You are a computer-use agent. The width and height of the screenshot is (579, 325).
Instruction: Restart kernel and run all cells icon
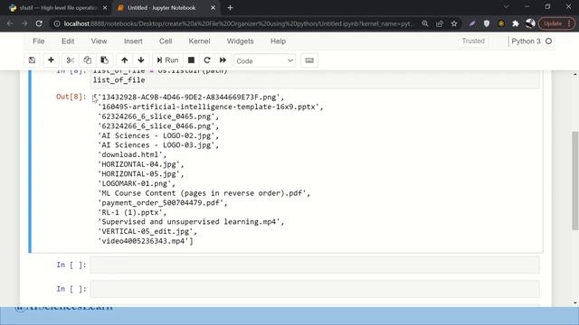223,60
